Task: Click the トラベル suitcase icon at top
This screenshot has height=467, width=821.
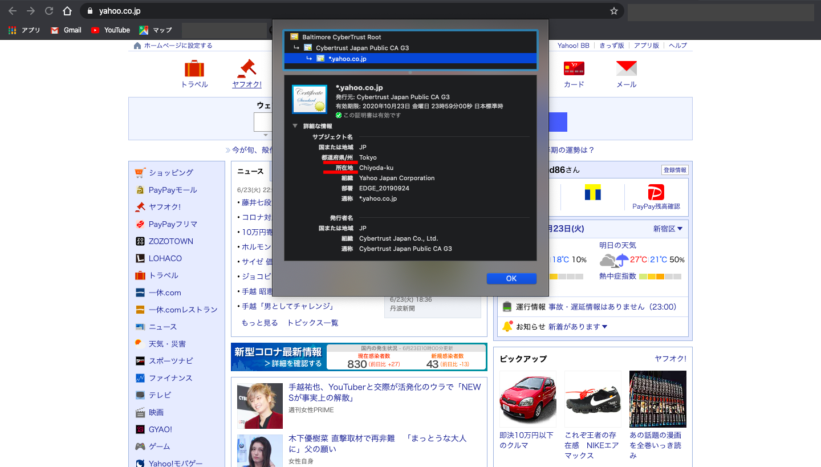Action: pyautogui.click(x=194, y=69)
